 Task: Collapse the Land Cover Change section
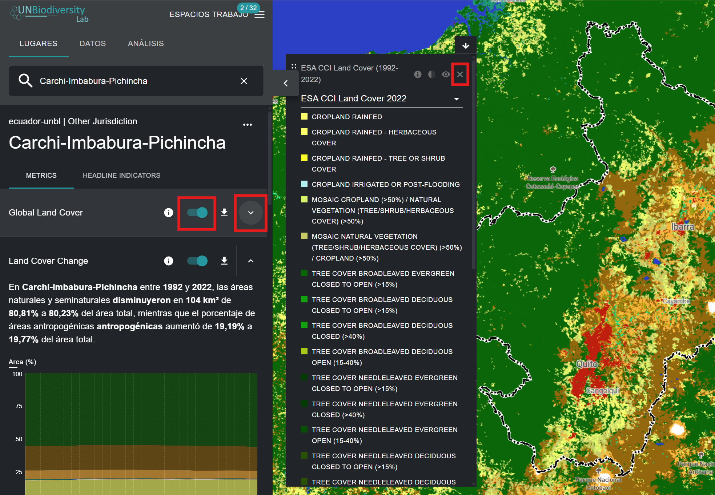pyautogui.click(x=251, y=261)
